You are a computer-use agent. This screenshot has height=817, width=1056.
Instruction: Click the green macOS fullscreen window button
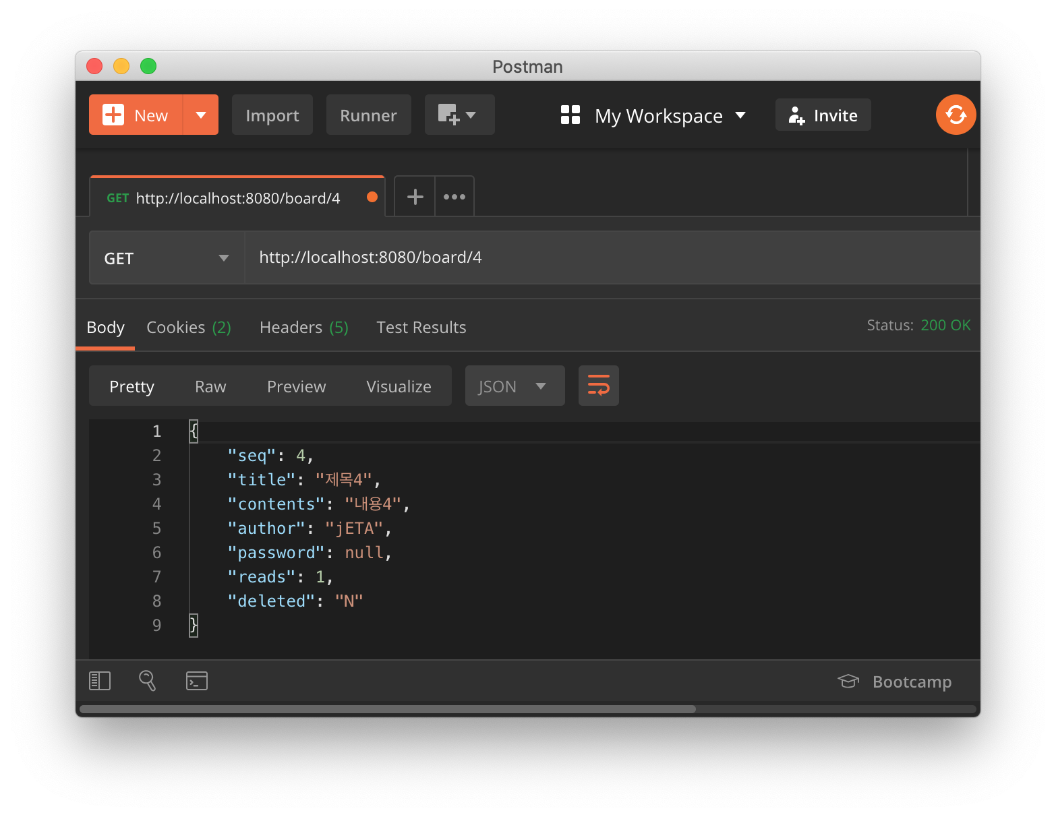click(148, 66)
